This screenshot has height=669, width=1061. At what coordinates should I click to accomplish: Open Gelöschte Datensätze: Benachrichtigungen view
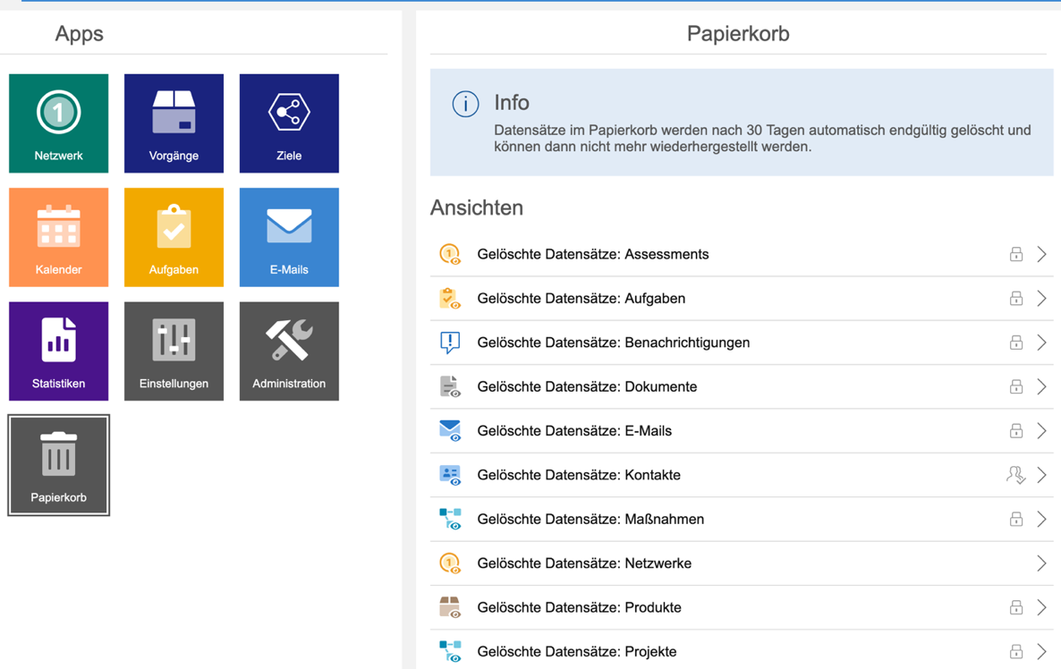coord(613,343)
